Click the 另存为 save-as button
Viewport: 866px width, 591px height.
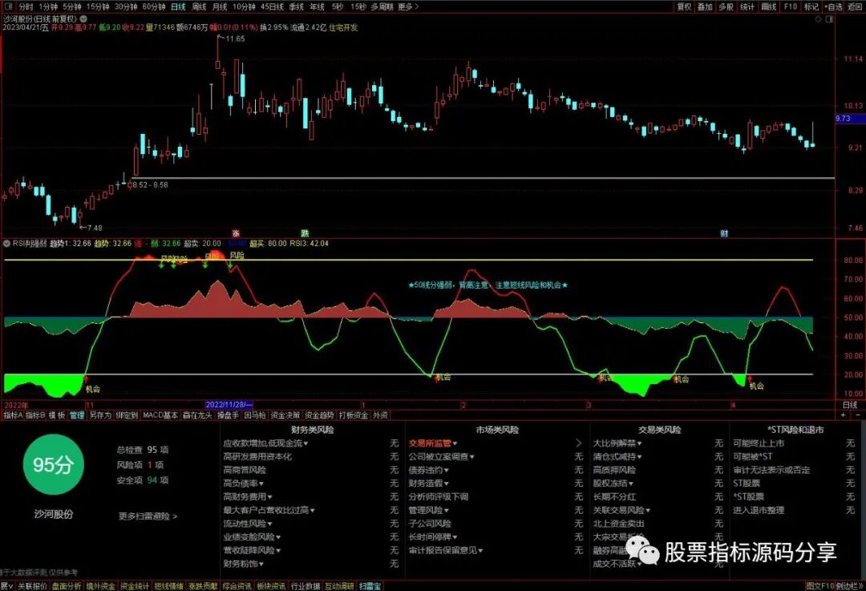click(x=100, y=415)
